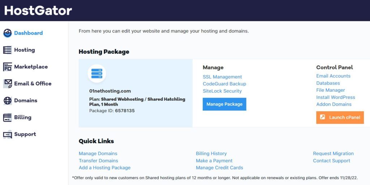Open File Manager link

[x=331, y=90]
